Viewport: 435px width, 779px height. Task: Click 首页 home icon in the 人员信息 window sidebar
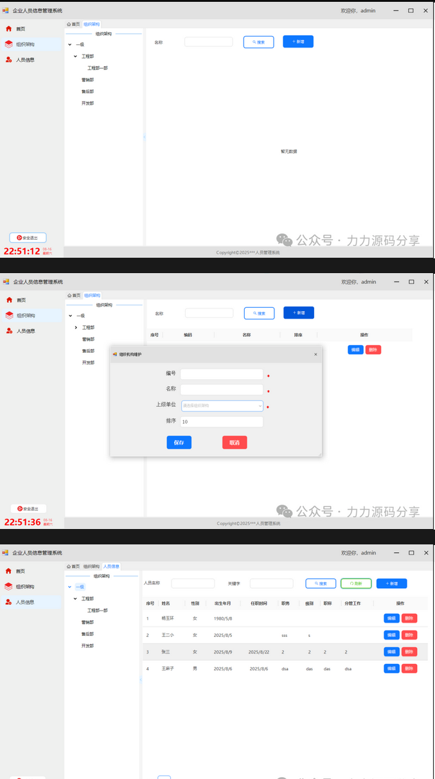tap(8, 571)
